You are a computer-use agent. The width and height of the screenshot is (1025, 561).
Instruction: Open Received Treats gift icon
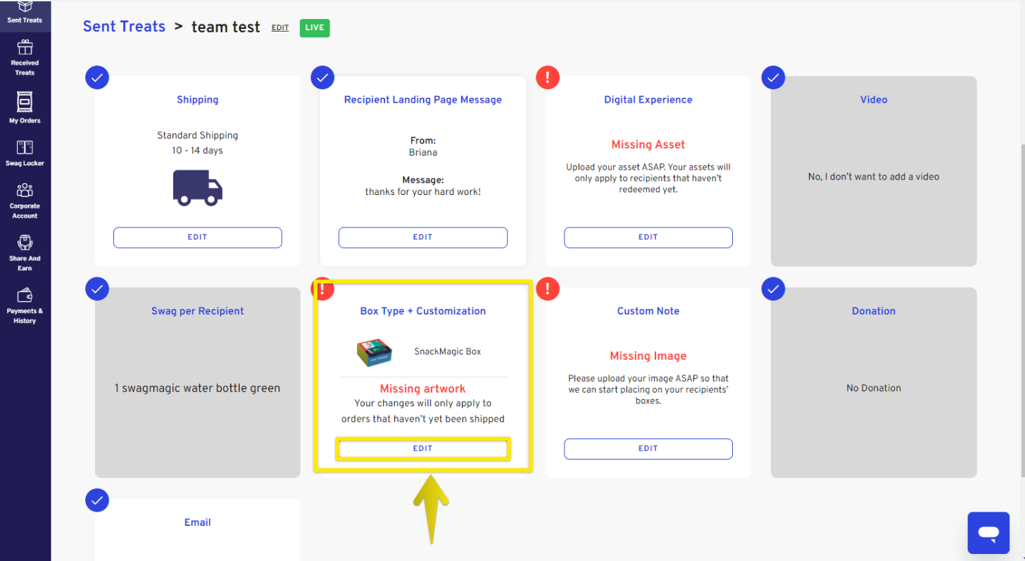point(25,48)
